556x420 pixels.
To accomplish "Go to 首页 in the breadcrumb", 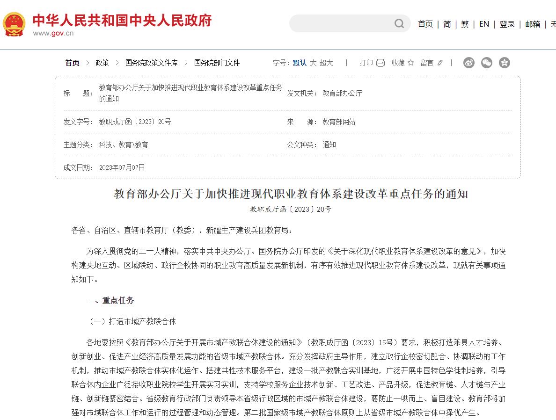I will click(x=73, y=63).
